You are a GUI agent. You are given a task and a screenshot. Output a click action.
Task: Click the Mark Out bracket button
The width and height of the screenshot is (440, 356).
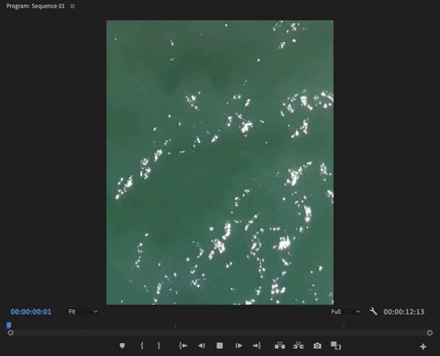coord(159,346)
